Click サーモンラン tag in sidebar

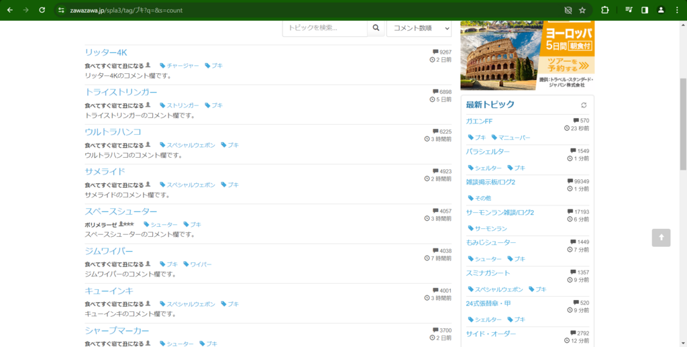[488, 229]
